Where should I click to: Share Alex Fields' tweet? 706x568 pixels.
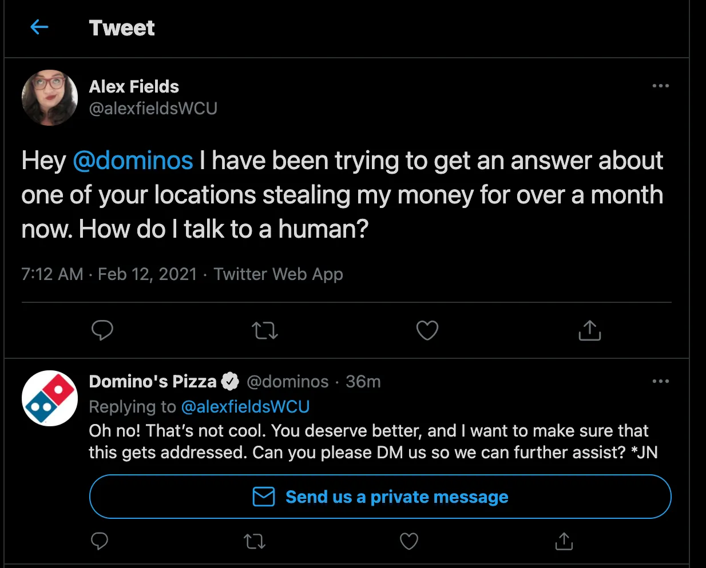pyautogui.click(x=589, y=330)
